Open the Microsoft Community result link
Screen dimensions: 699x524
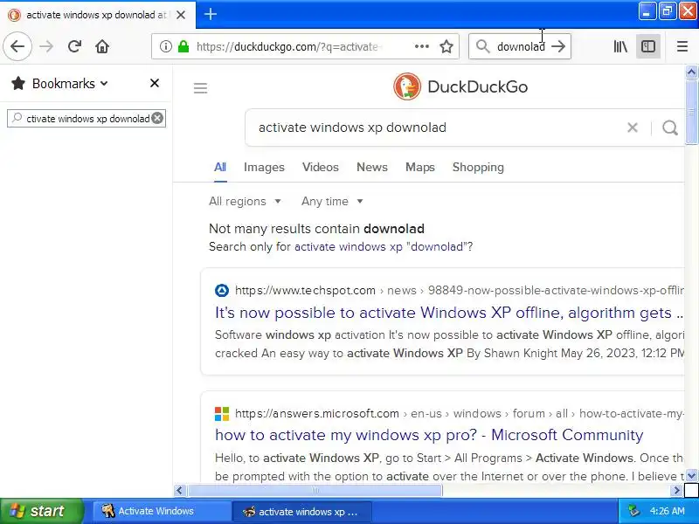click(x=429, y=435)
